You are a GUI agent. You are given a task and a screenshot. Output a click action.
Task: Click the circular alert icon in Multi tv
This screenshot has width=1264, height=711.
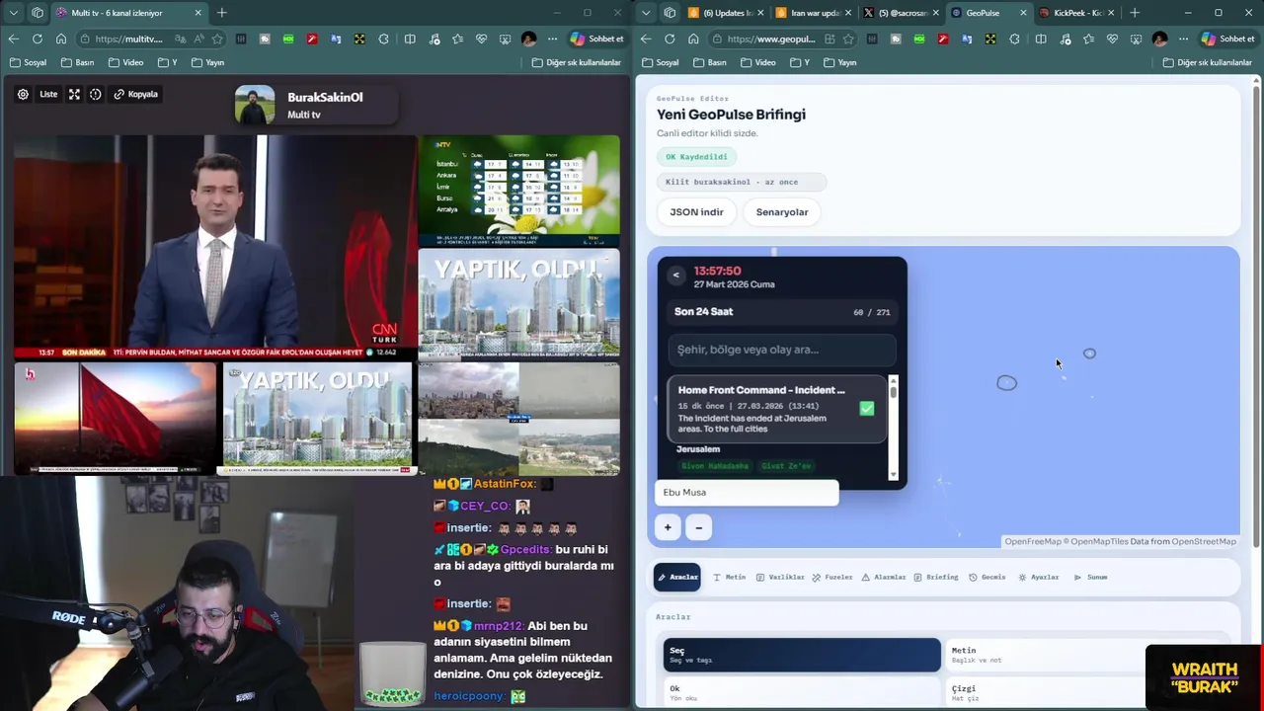click(96, 94)
